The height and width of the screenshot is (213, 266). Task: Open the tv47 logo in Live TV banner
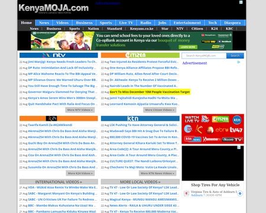click(x=236, y=130)
